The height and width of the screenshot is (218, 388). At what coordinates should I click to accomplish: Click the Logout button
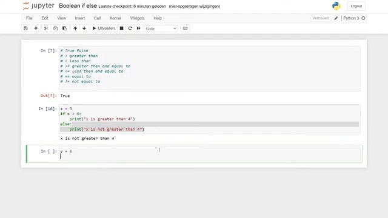pyautogui.click(x=356, y=6)
